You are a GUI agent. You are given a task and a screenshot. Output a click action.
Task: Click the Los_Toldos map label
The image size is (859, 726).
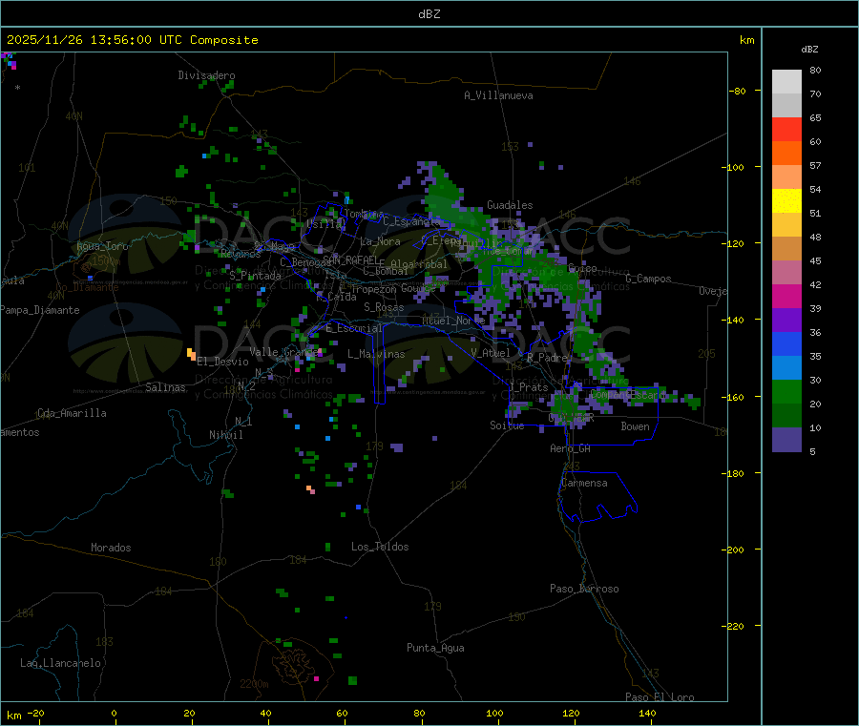[380, 547]
